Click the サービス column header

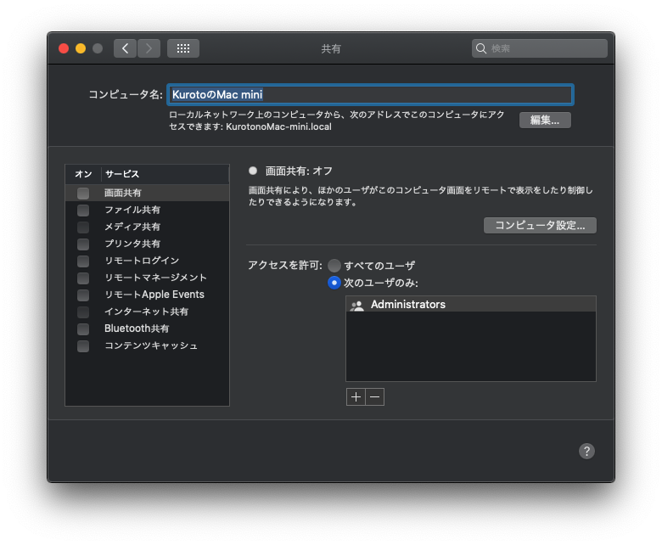165,174
